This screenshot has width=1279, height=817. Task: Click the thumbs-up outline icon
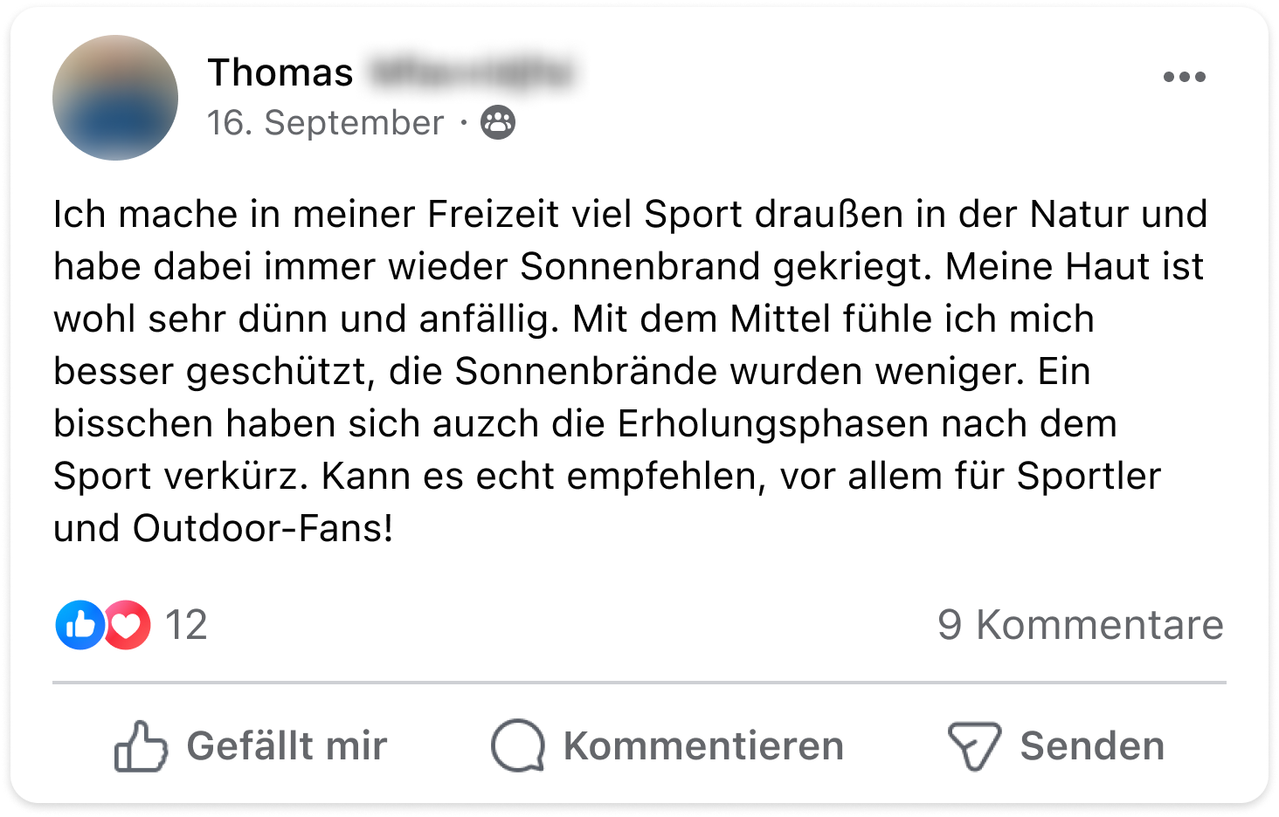pos(141,746)
